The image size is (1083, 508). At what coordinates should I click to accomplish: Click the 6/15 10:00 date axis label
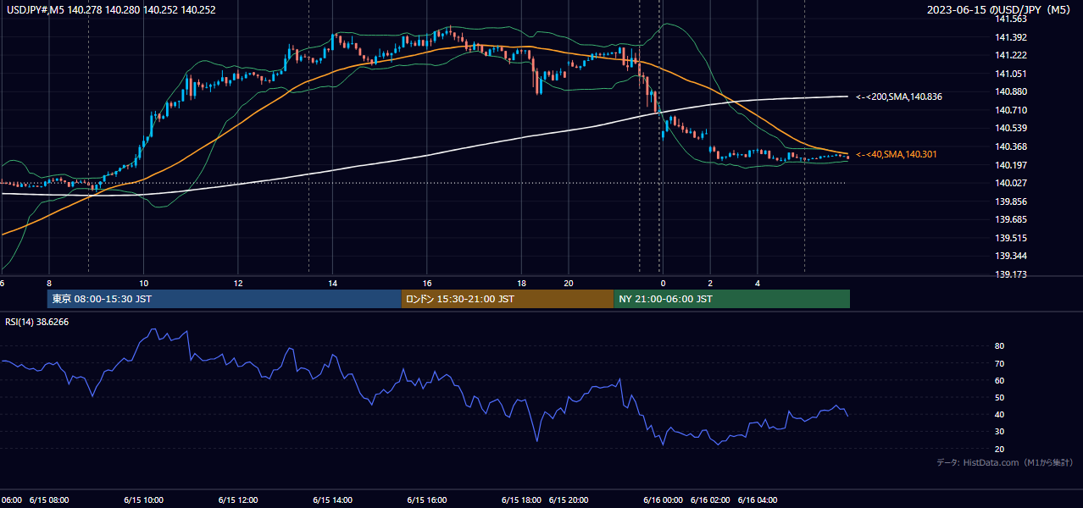143,500
